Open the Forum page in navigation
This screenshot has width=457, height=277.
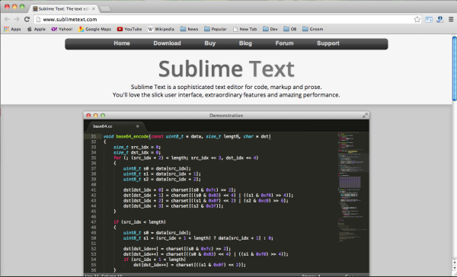tap(284, 43)
